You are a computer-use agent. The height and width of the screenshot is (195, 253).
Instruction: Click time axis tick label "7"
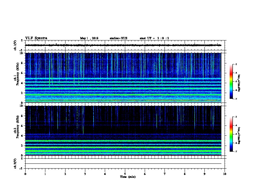pos(165,174)
